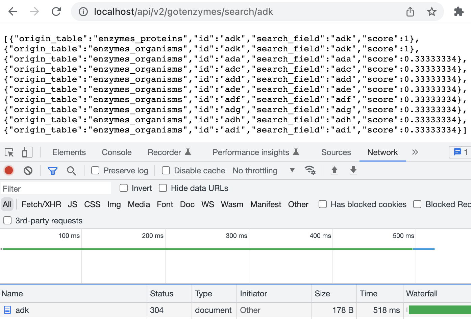Image resolution: width=471 pixels, height=319 pixels.
Task: Open the adk request details
Action: [23, 310]
